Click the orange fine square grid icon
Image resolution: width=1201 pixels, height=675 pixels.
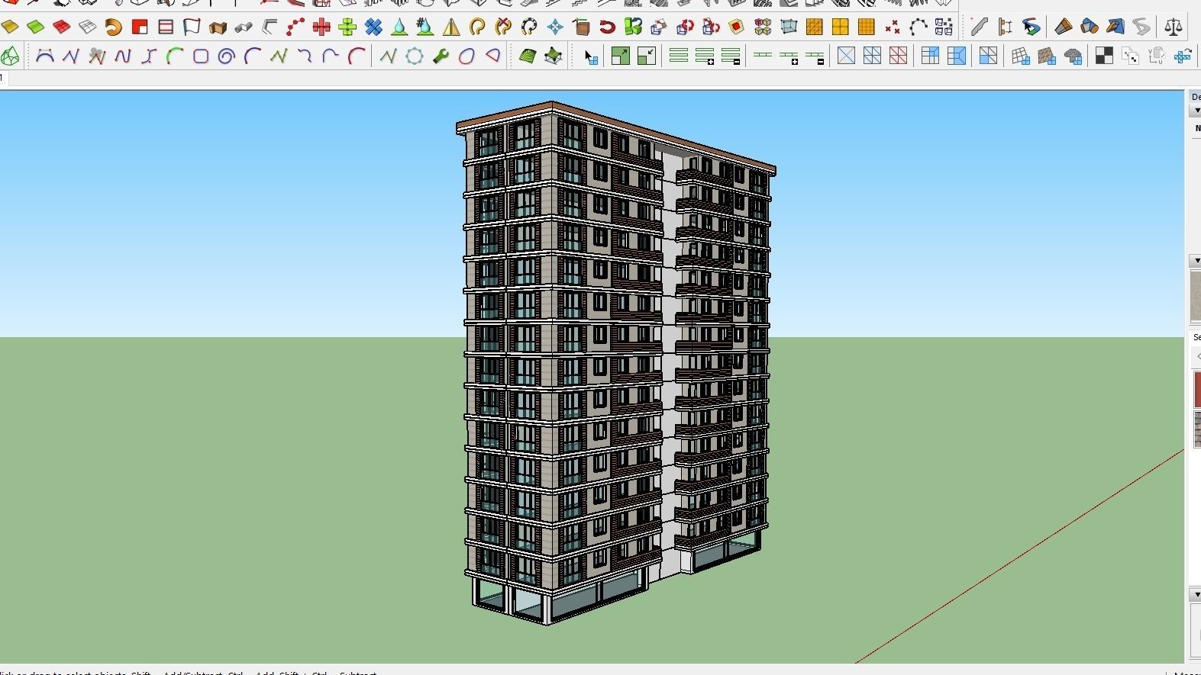coord(867,27)
